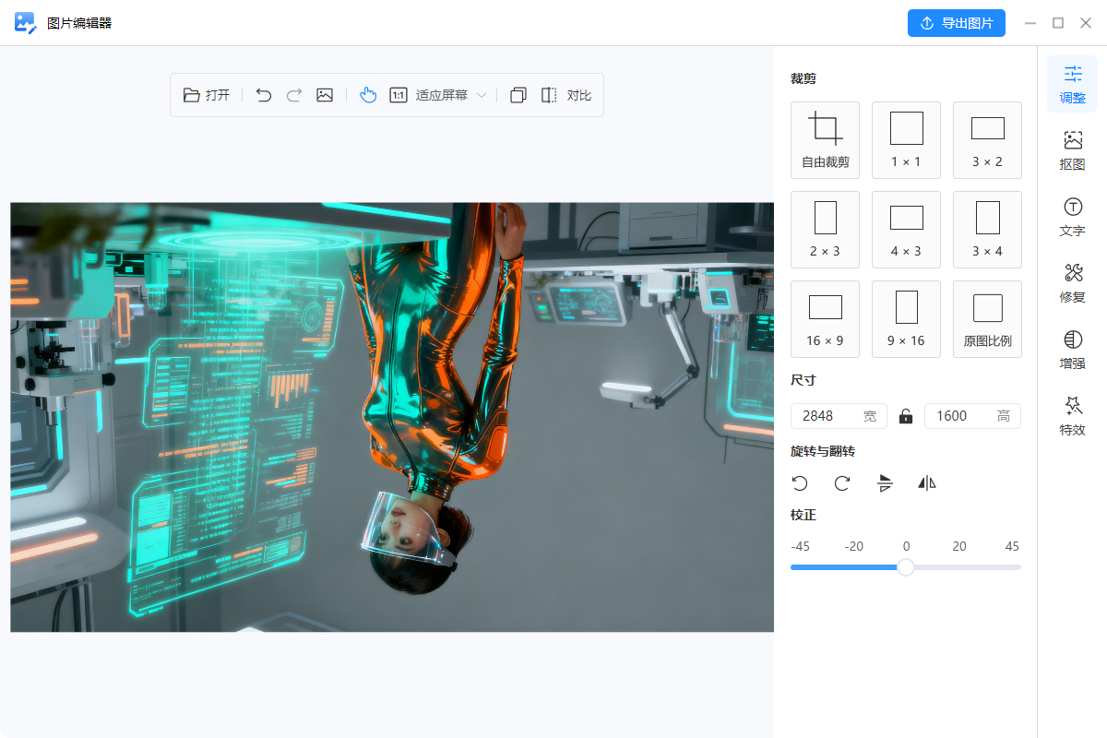The image size is (1107, 738).
Task: Select the 16 × 9 crop ratio
Action: coord(825,319)
